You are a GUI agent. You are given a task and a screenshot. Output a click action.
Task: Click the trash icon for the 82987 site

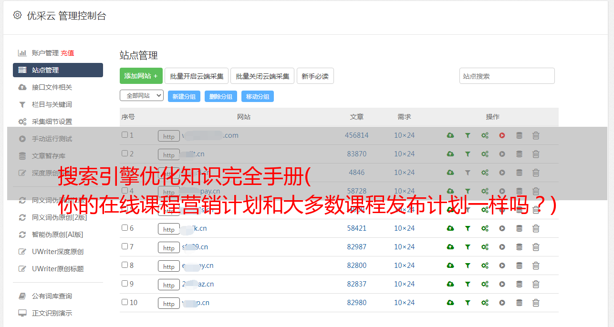click(536, 247)
